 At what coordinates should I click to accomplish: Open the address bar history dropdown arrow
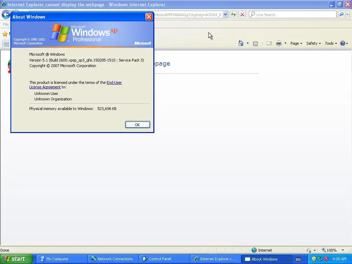coord(225,14)
